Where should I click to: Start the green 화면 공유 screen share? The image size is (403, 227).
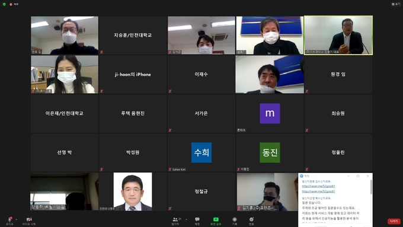pyautogui.click(x=216, y=221)
